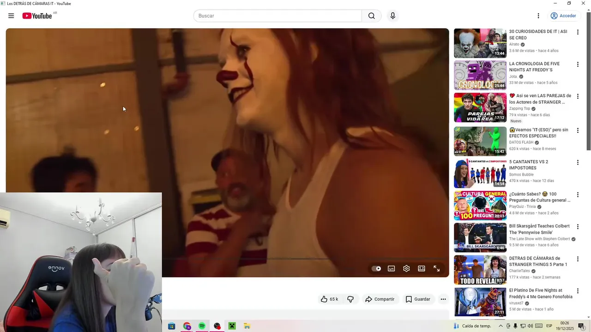591x332 pixels.
Task: Visit Somos Bubble channel link
Action: 521,175
